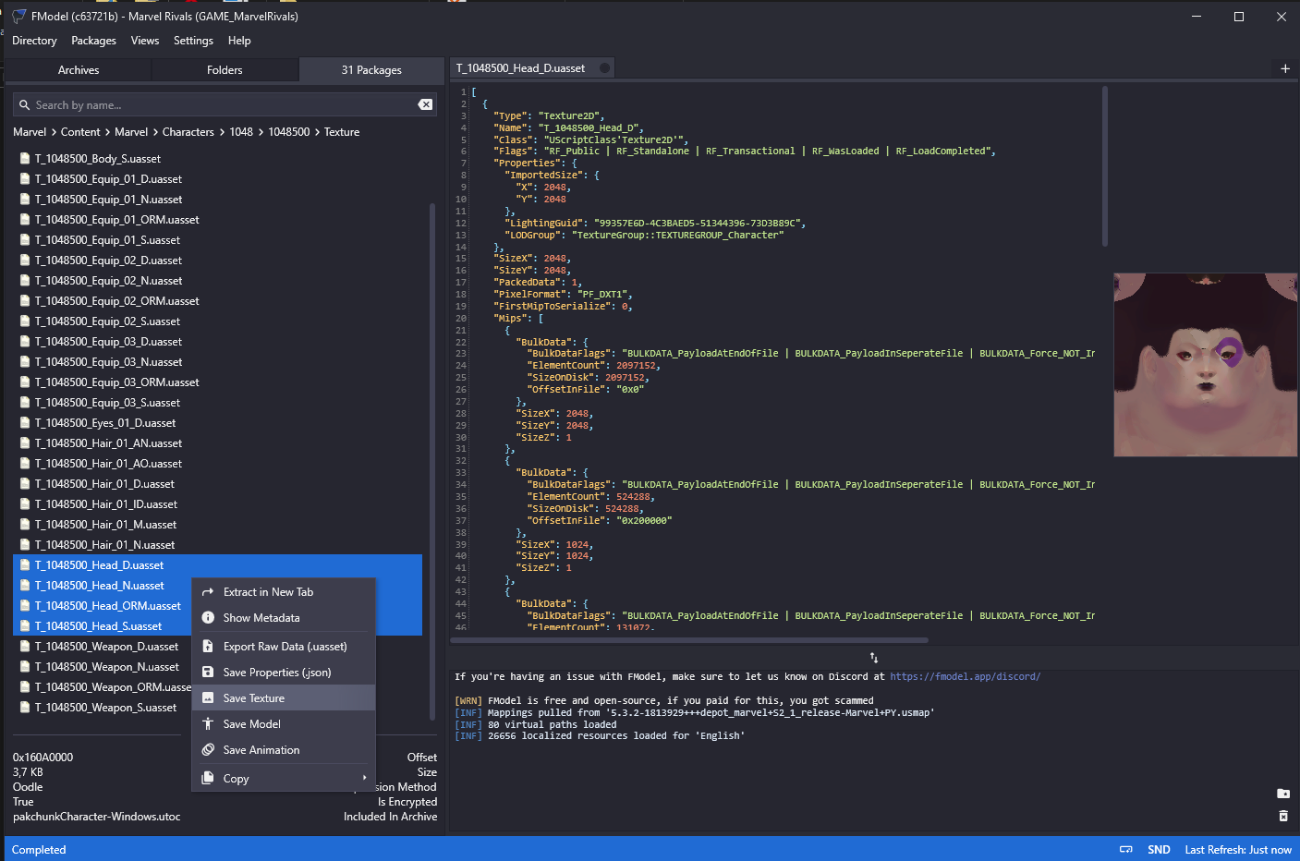Open the FModel Discord link
Viewport: 1300px width, 861px height.
pyautogui.click(x=965, y=677)
